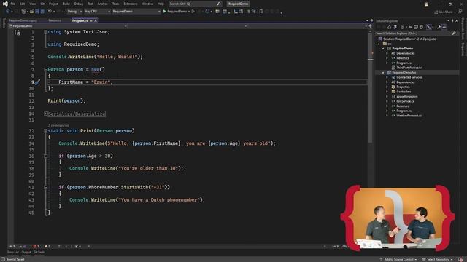Toggle the pin on Program.cs tab
The image size is (467, 262).
click(x=90, y=21)
